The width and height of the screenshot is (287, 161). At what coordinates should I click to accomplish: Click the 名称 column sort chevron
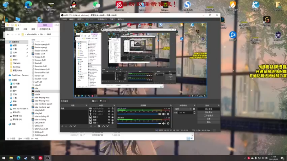pos(50,38)
